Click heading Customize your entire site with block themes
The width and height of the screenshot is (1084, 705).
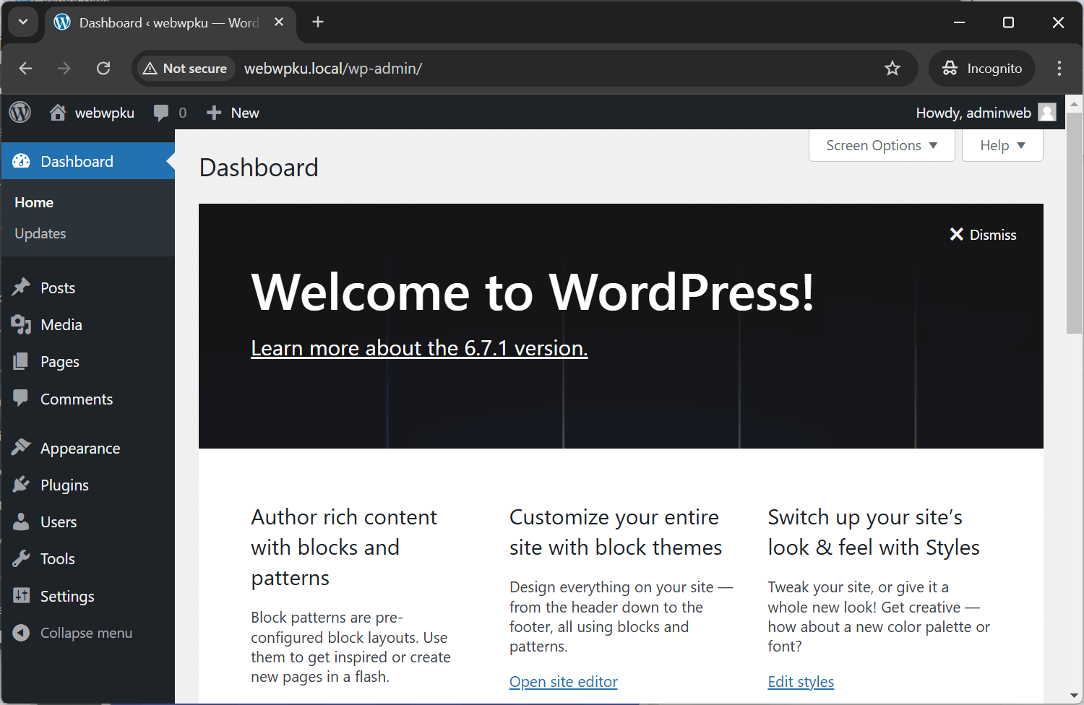point(616,532)
